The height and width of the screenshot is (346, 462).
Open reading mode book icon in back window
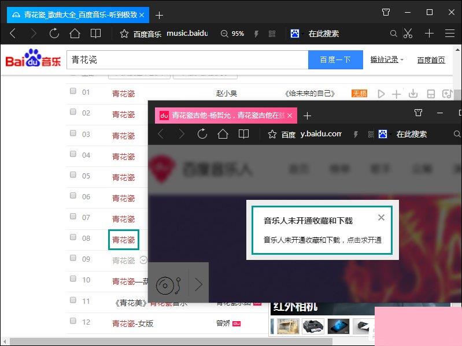tap(95, 34)
